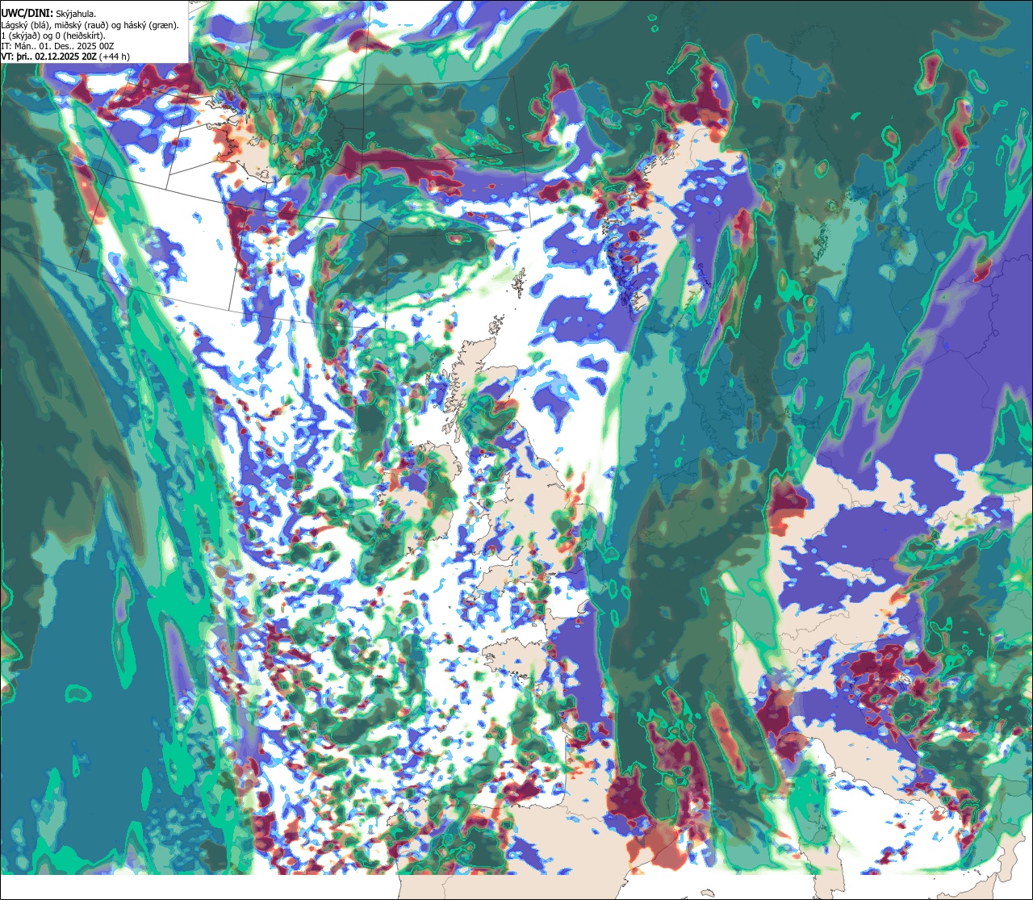Select the 'Lágský (blá), miðský (rauð)' legend line

(x=90, y=25)
